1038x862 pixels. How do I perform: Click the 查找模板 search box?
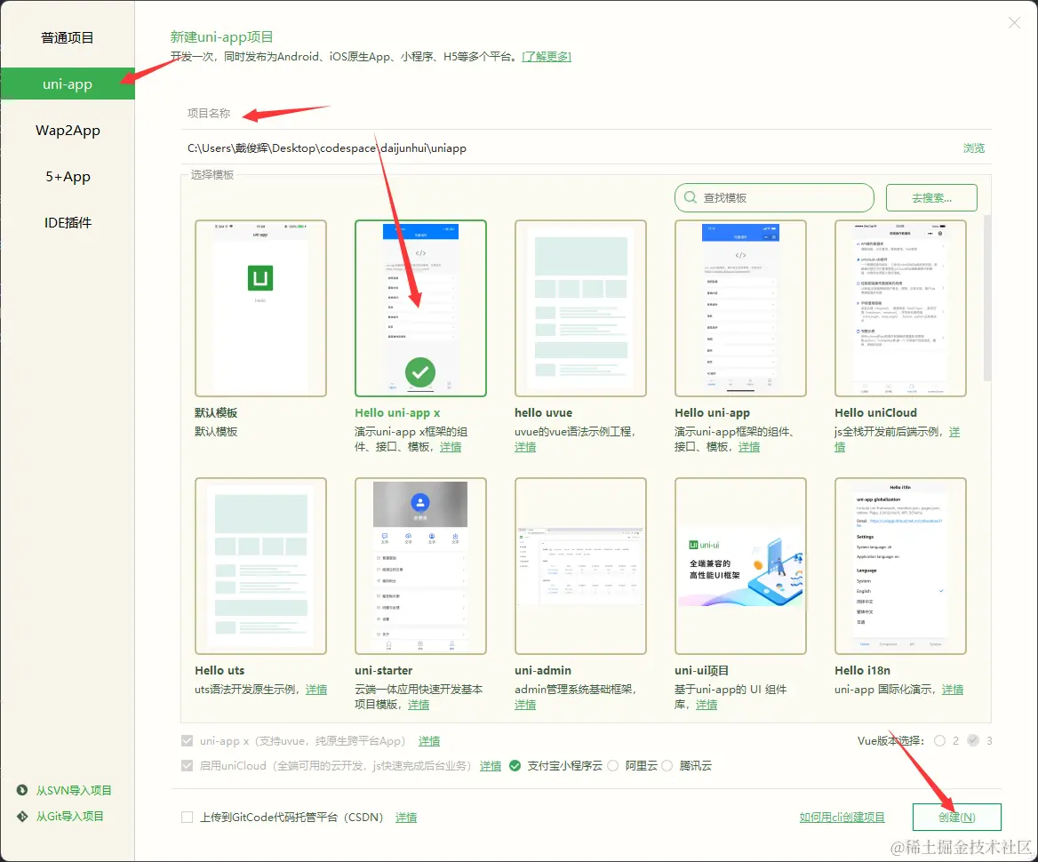[x=774, y=198]
